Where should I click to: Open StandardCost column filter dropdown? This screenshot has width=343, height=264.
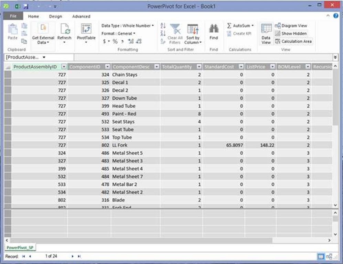(241, 67)
